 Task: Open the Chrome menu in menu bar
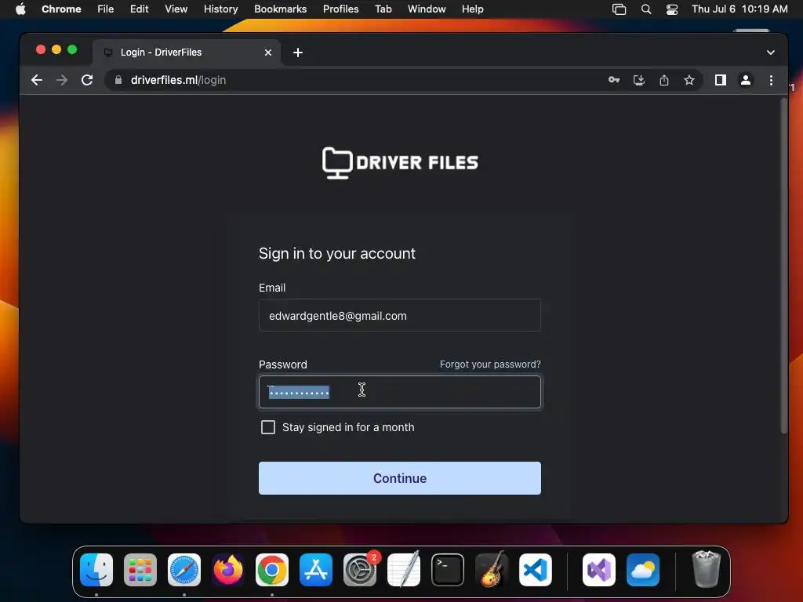(61, 9)
